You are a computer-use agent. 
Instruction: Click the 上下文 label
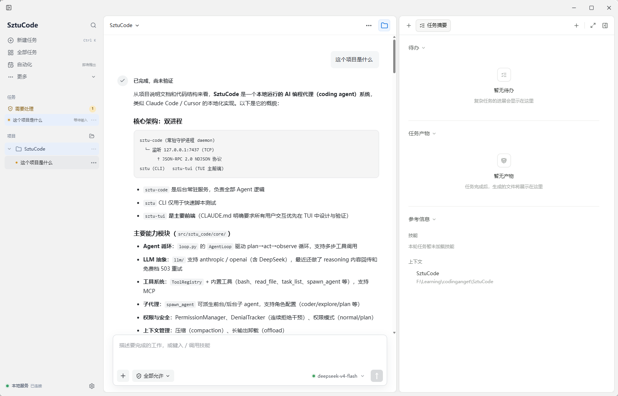pos(415,262)
